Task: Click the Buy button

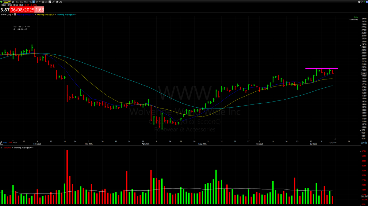Action: point(5,143)
